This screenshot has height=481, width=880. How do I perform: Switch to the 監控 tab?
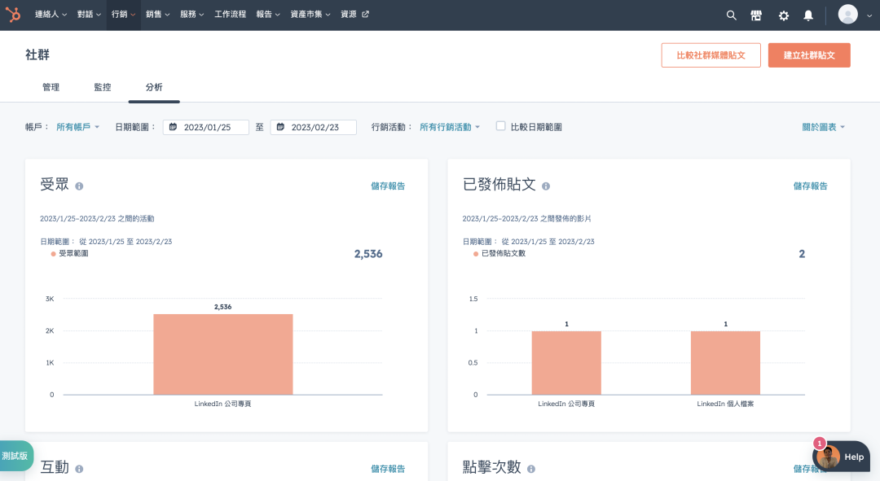pos(102,86)
